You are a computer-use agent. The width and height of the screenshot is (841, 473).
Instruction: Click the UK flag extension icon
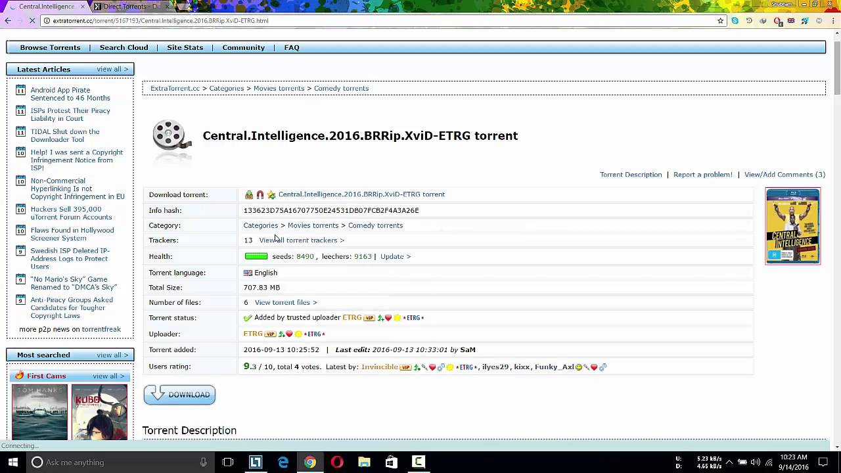(x=791, y=20)
